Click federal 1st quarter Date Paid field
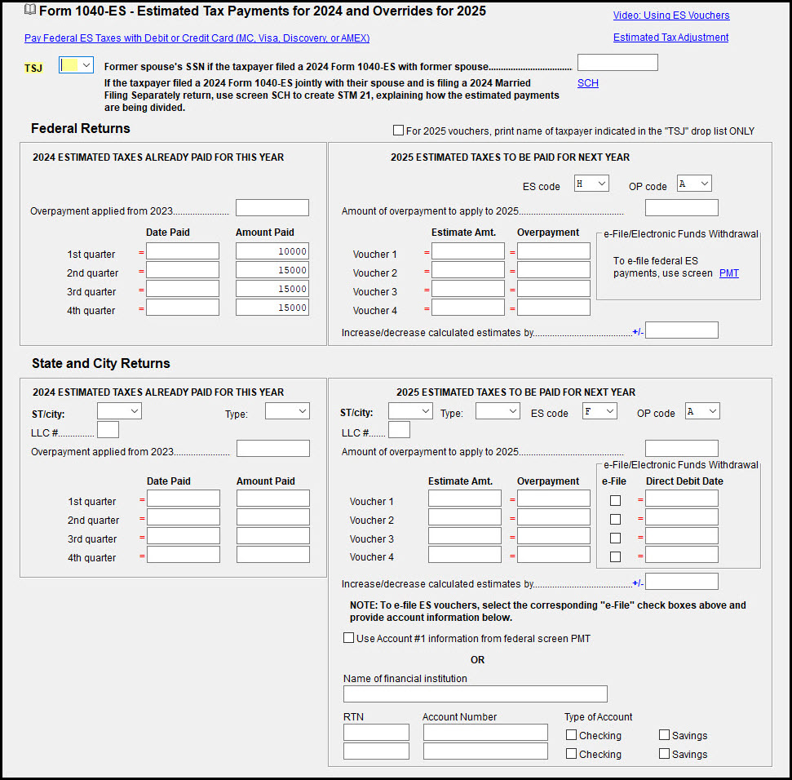The image size is (792, 780). pos(183,251)
